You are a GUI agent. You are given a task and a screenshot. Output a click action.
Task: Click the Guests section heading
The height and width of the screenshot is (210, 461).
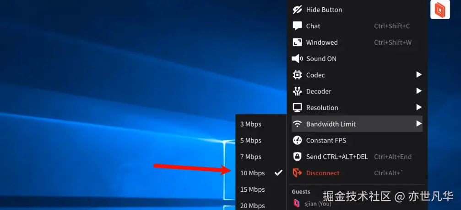point(301,192)
